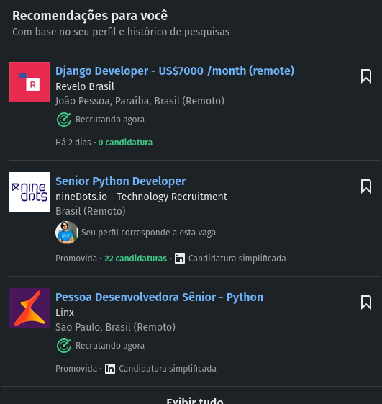Click the 0 candidatura green text
Screen dimensions: 382x404
tap(125, 143)
